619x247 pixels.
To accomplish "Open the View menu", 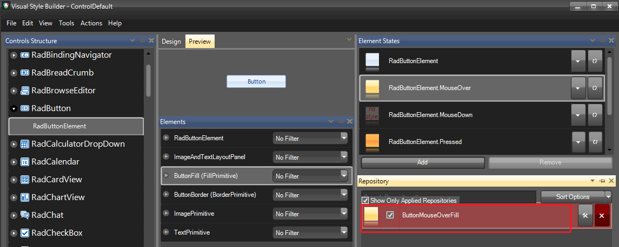I will (x=45, y=23).
